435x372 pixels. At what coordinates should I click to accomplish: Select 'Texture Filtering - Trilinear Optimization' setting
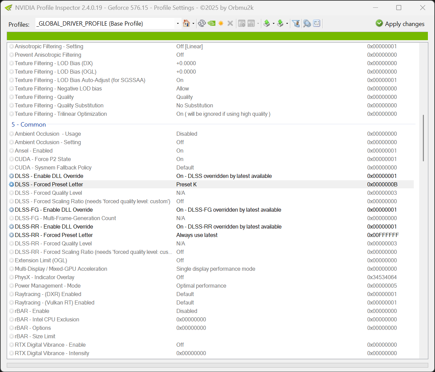tap(211, 114)
